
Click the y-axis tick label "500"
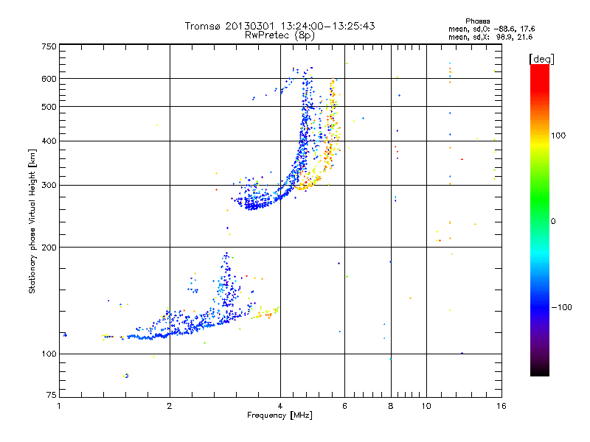tap(49, 107)
